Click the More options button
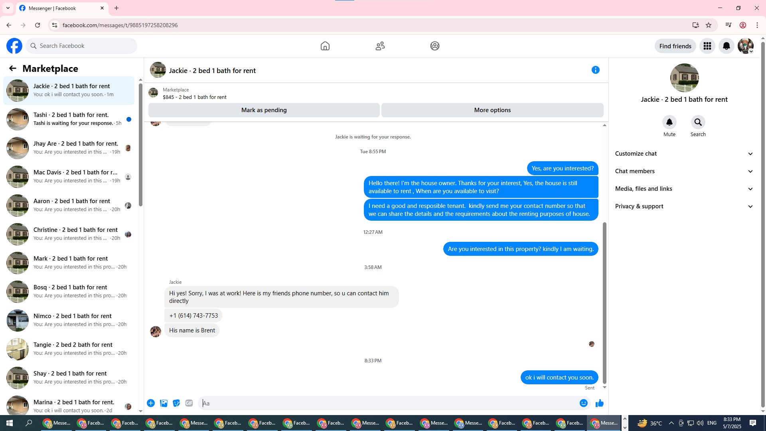This screenshot has height=431, width=766. tap(492, 110)
